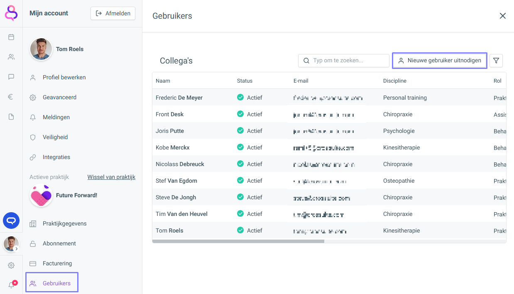Click the blue support chat bubble
Image resolution: width=514 pixels, height=294 pixels.
(x=11, y=220)
